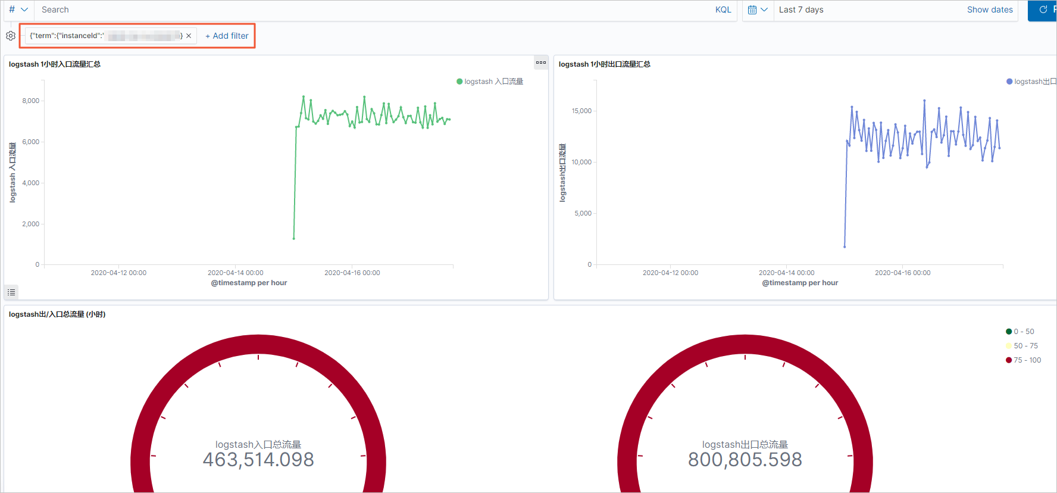Open panel options on 入口流量汇总 panel

(x=541, y=63)
